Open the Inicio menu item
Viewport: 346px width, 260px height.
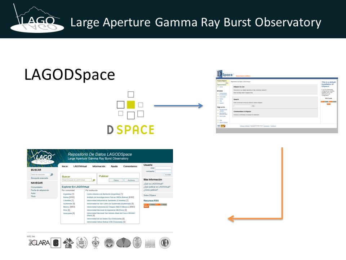click(65, 166)
